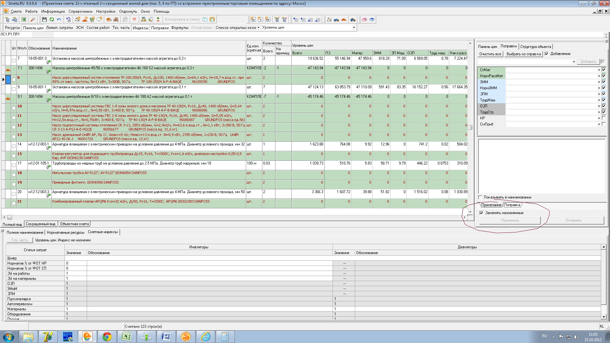Uncheck the ОЗП row checkbox
The image size is (610, 343).
(604, 106)
